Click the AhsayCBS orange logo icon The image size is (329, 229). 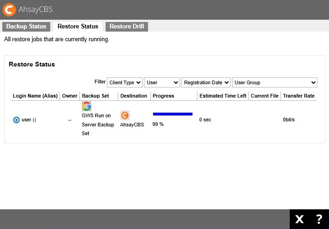[x=9, y=10]
